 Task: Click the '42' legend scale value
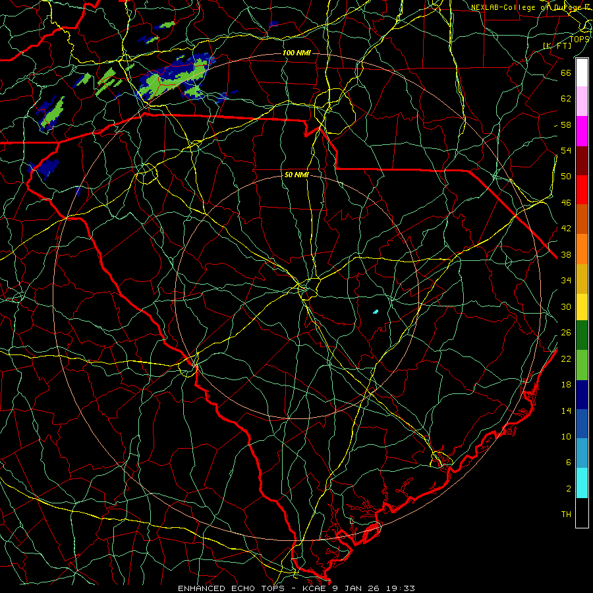(566, 228)
